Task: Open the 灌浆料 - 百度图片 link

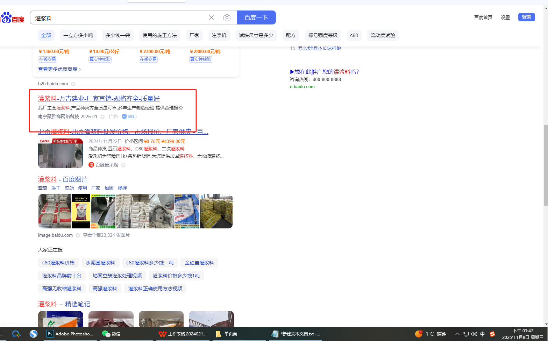Action: [63, 179]
